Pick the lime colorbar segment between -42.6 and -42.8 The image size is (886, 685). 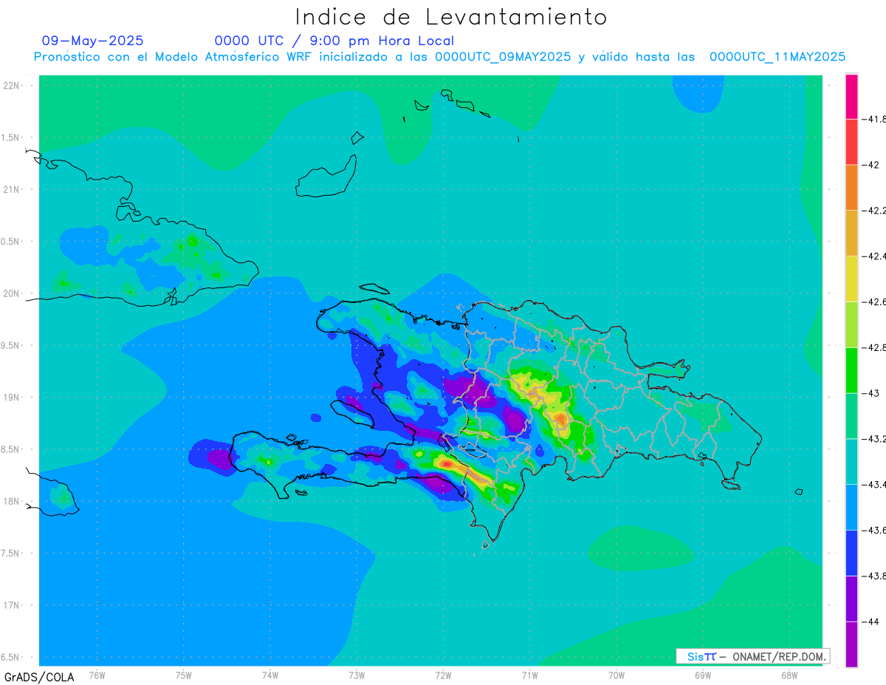coord(851,325)
